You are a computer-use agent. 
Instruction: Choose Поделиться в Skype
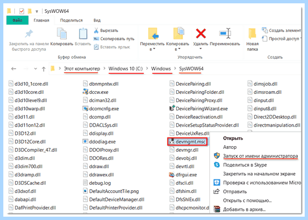245,165
